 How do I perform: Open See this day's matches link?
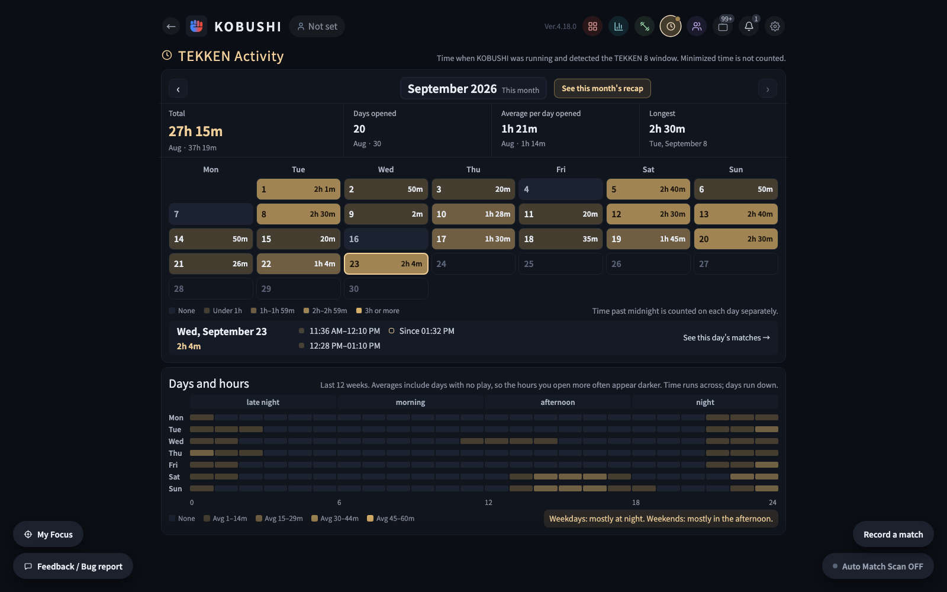coord(726,337)
